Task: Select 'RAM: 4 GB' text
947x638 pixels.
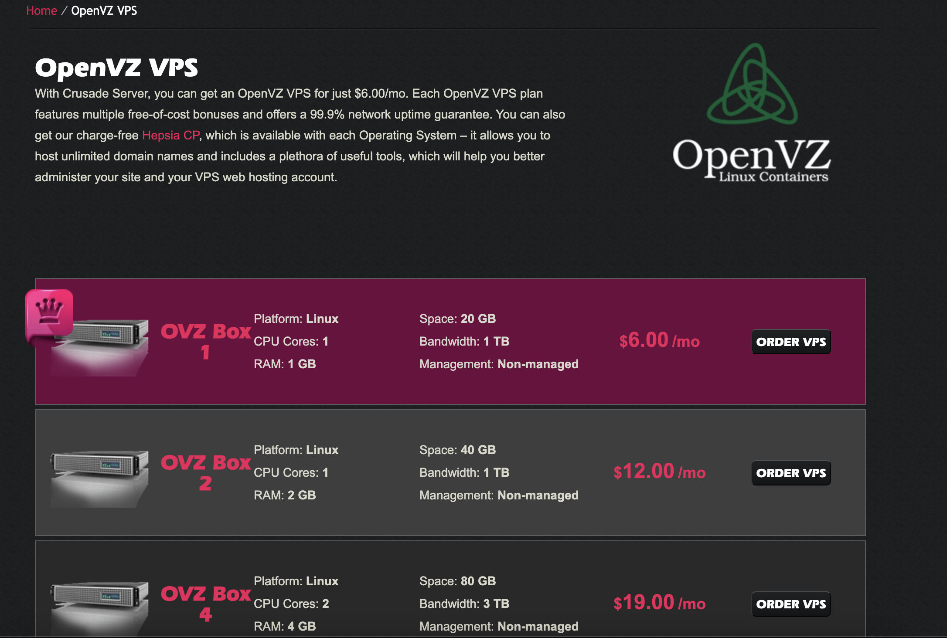Action: (285, 626)
